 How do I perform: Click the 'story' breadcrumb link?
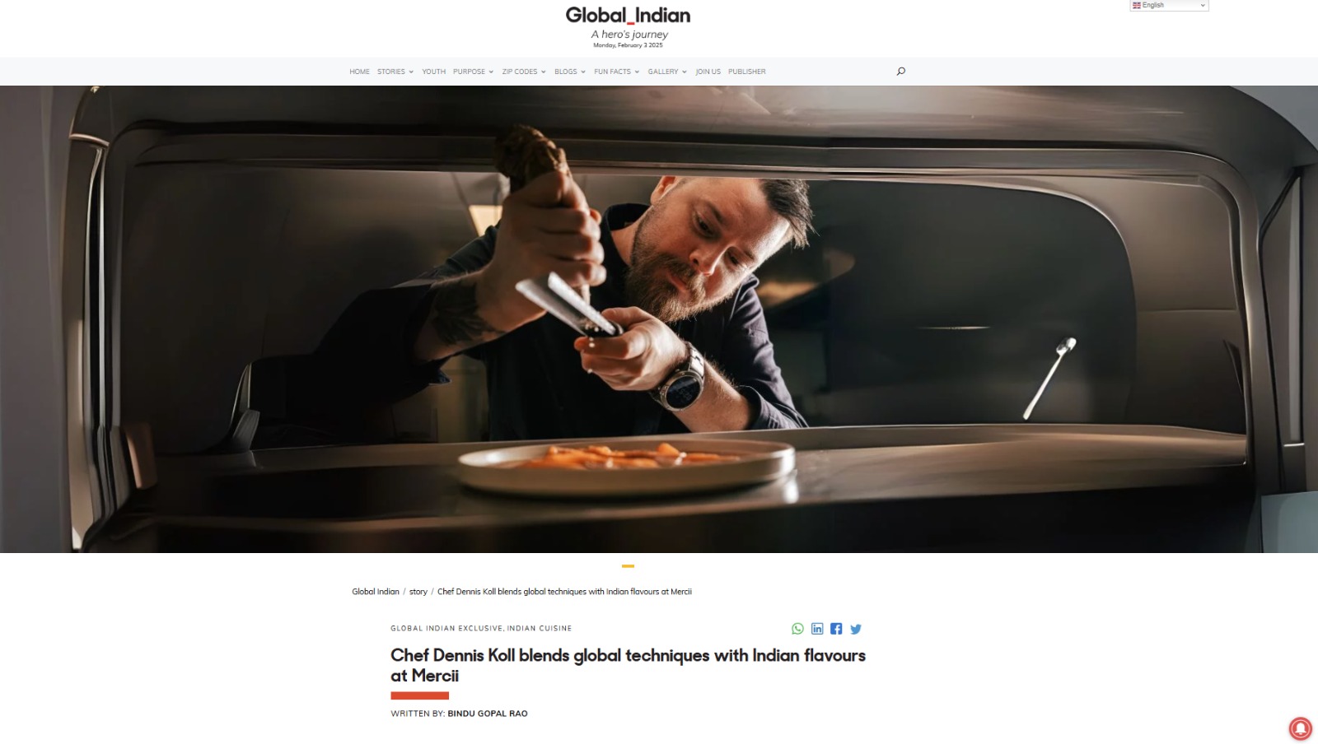(418, 592)
